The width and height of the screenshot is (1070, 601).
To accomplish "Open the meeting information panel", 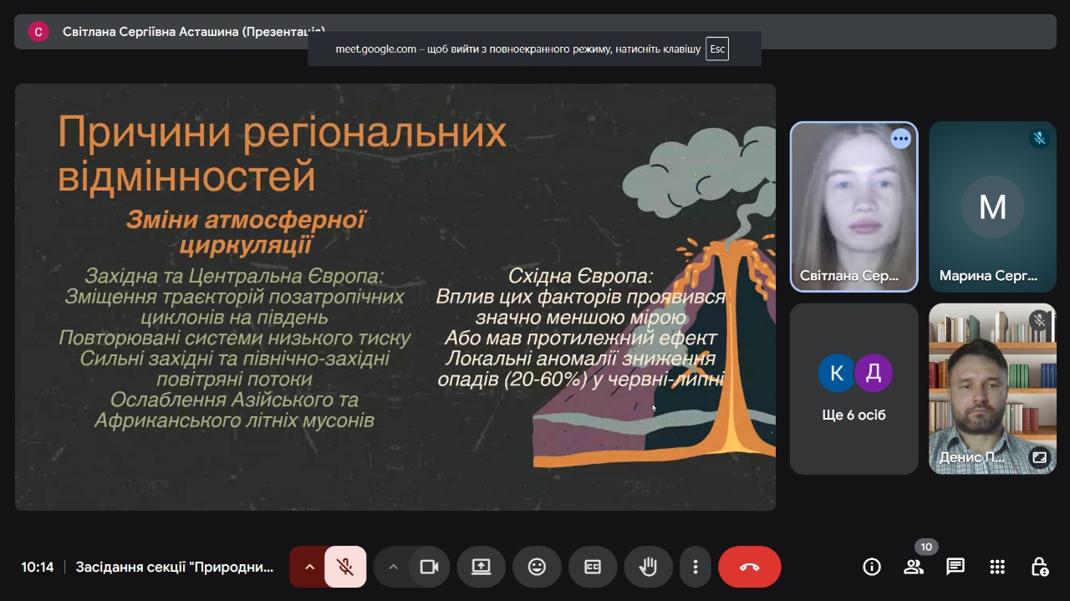I will (872, 566).
